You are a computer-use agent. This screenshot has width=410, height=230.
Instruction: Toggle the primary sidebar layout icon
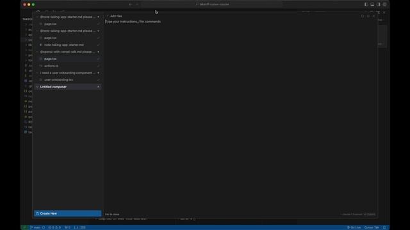366,4
